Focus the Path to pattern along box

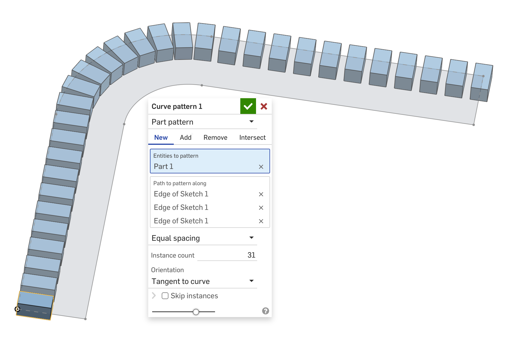tap(210, 202)
